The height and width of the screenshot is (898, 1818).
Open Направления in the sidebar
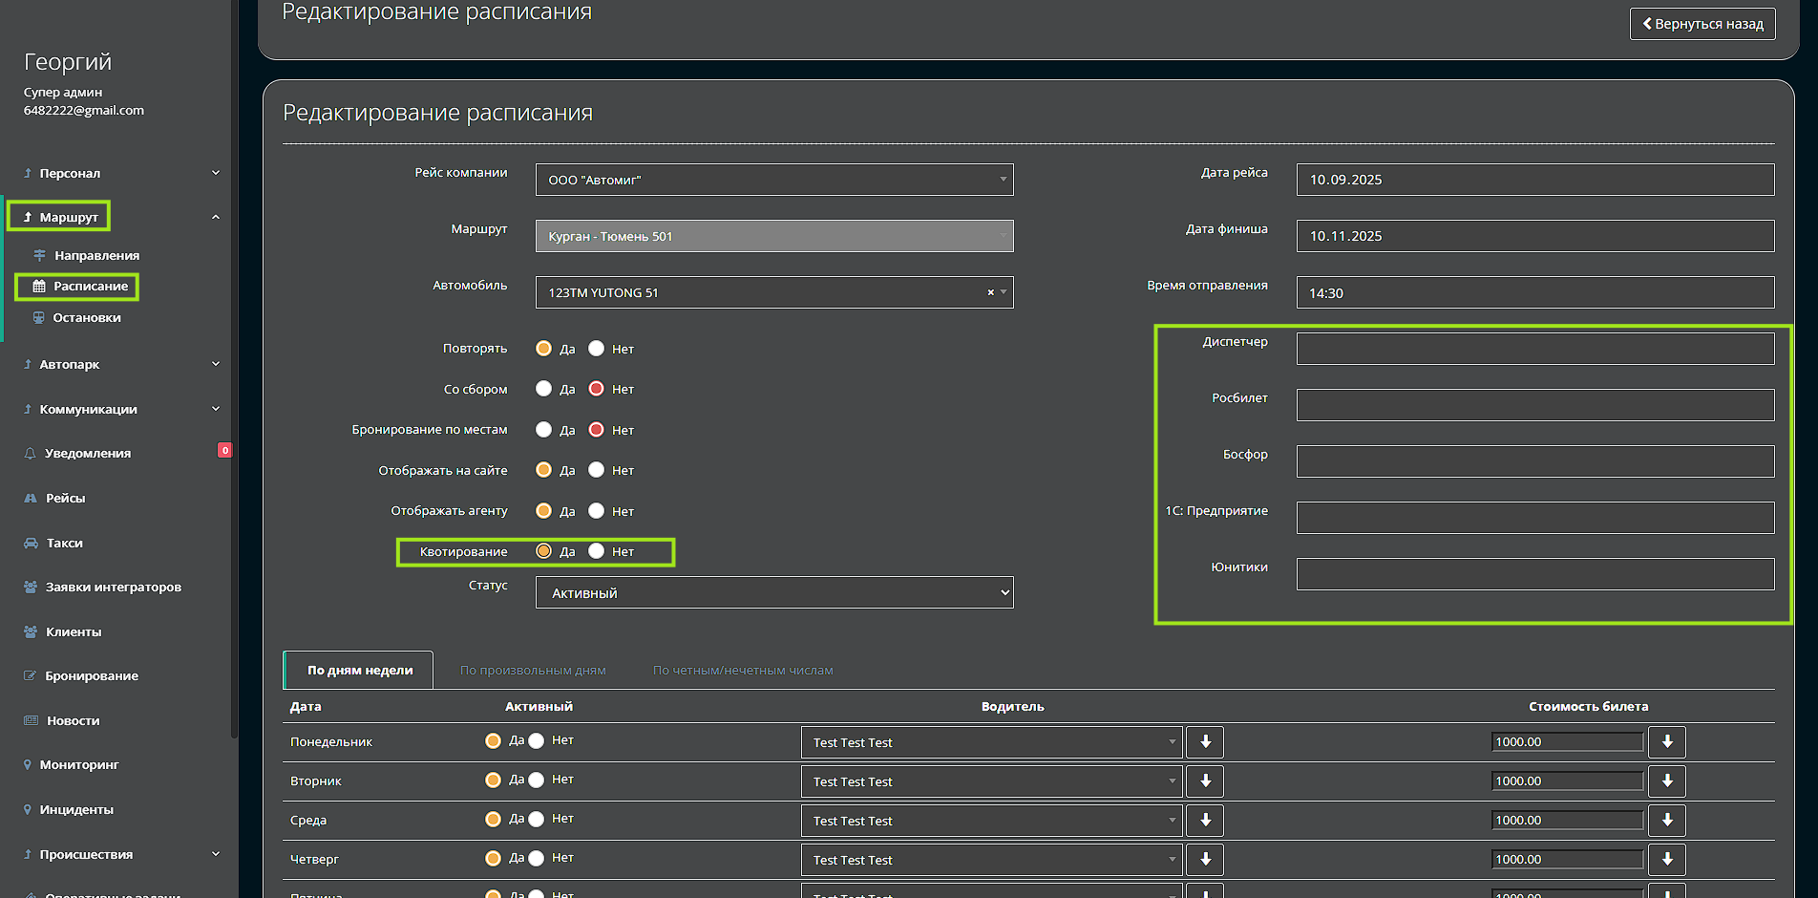(96, 256)
